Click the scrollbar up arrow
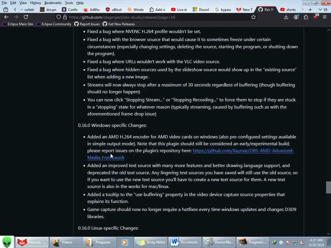Screen dimensions: 331x248 click(x=328, y=30)
